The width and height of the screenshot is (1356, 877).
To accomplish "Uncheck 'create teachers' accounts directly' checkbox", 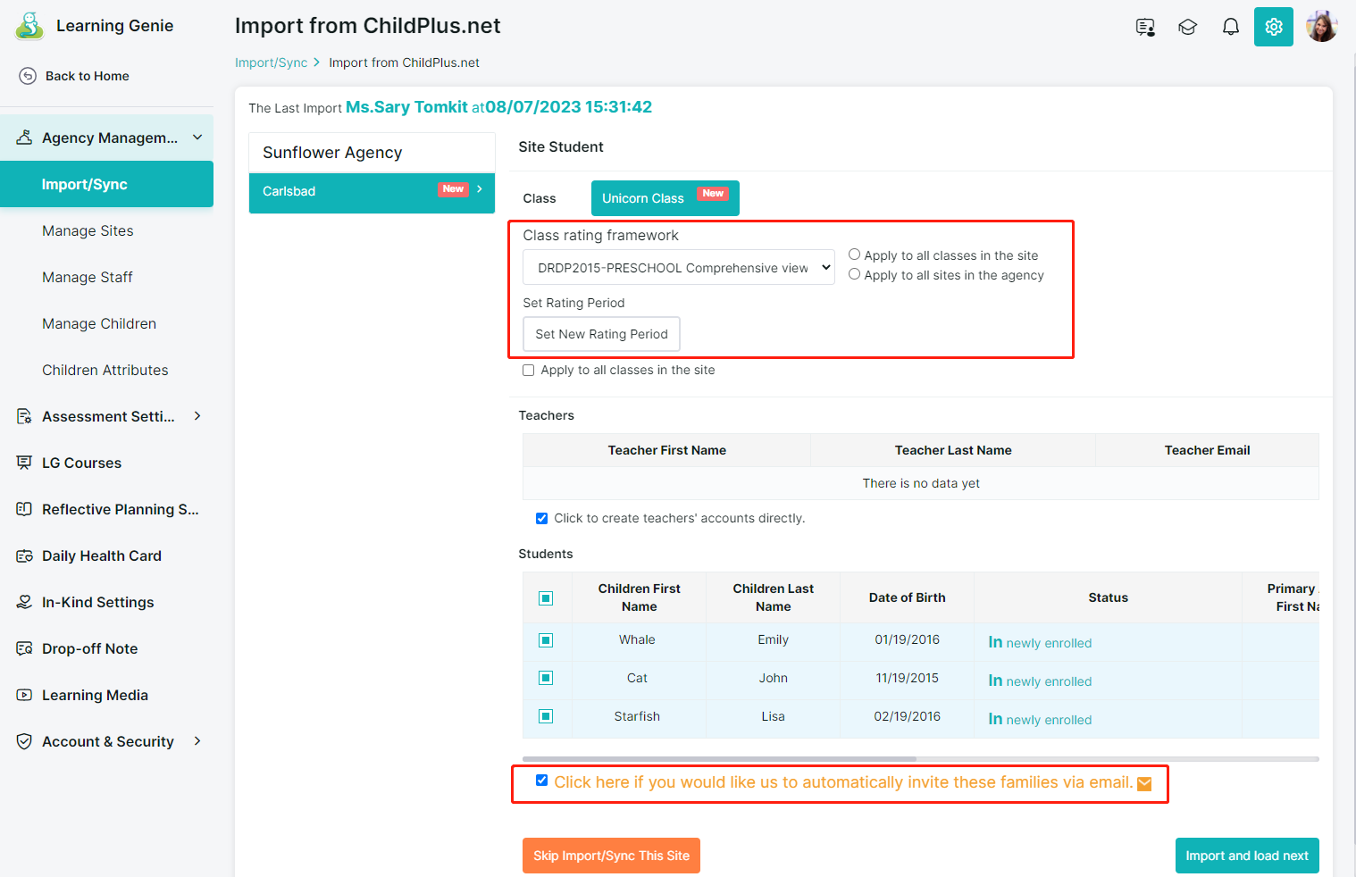I will [541, 518].
